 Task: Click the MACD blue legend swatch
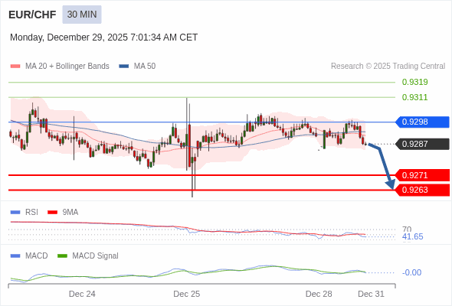15,256
